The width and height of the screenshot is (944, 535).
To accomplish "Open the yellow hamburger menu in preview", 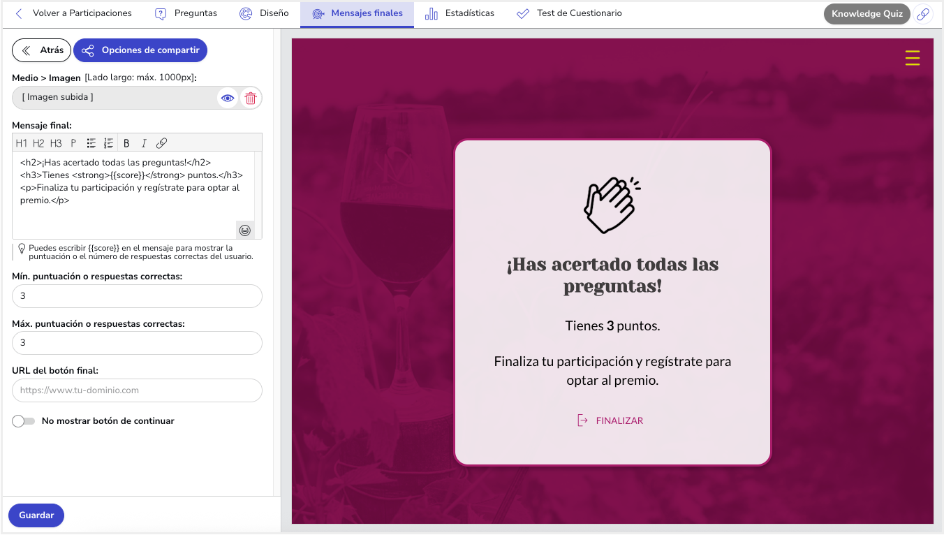I will click(913, 58).
